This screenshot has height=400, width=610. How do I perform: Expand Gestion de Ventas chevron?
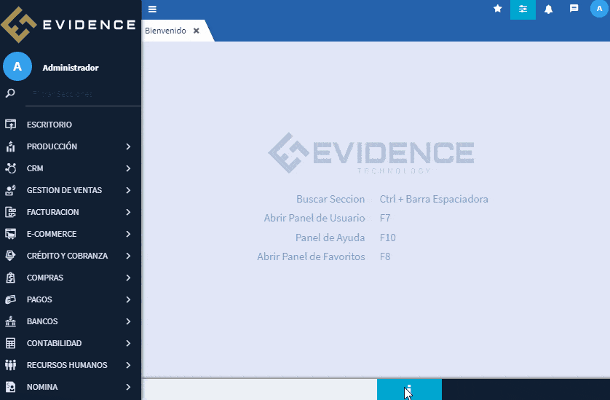128,190
